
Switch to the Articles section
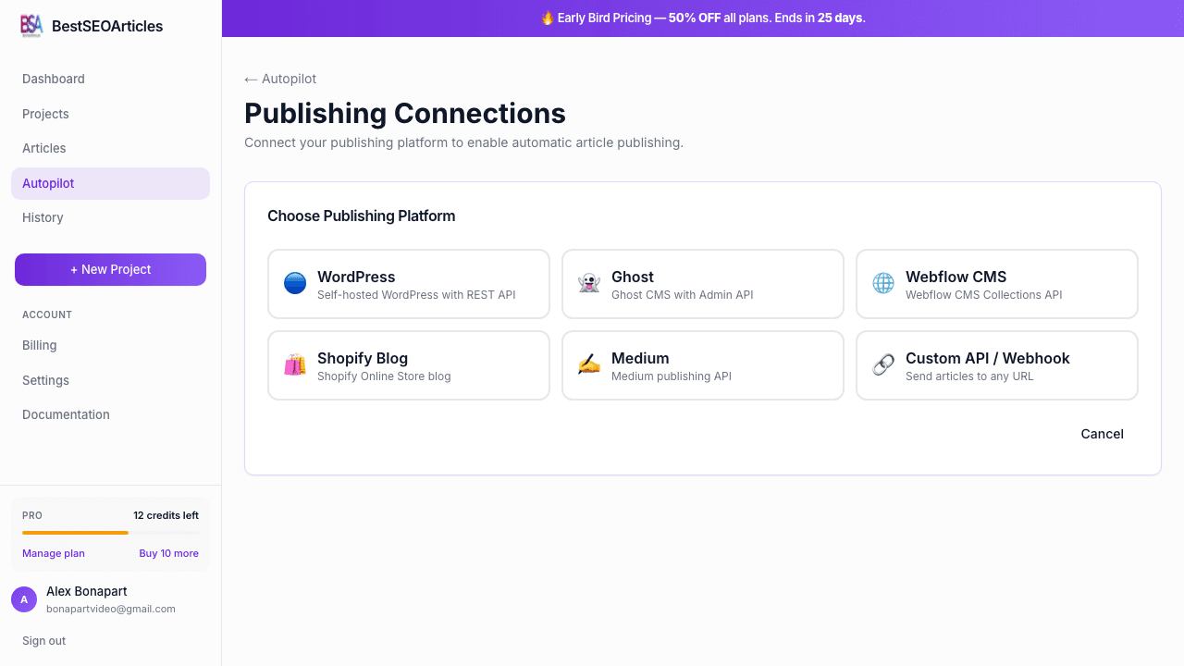pyautogui.click(x=43, y=148)
